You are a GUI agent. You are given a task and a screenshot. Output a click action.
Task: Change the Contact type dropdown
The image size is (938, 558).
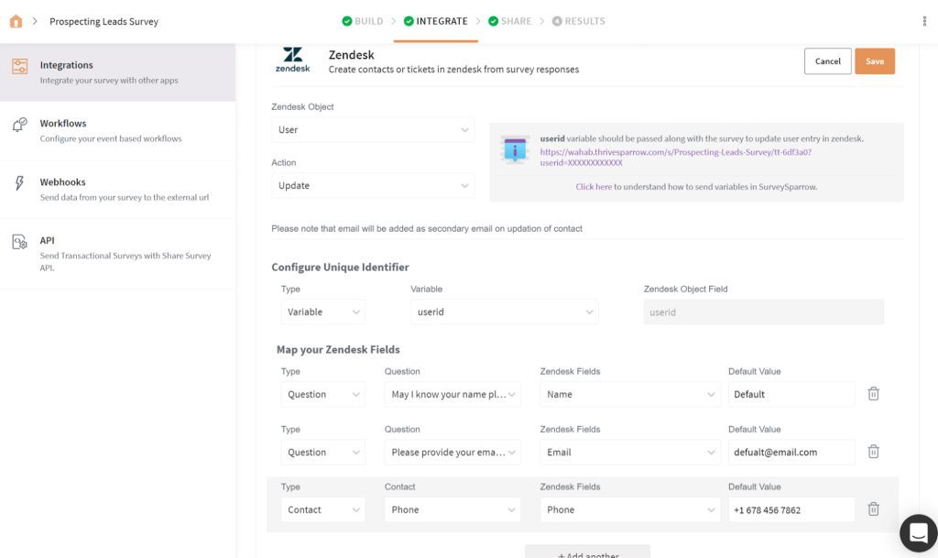[x=322, y=510]
